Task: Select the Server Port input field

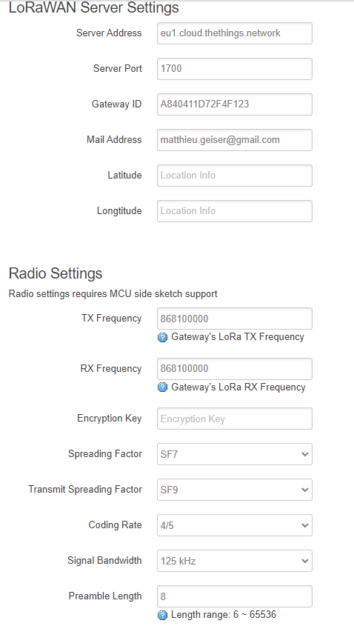Action: coord(235,69)
